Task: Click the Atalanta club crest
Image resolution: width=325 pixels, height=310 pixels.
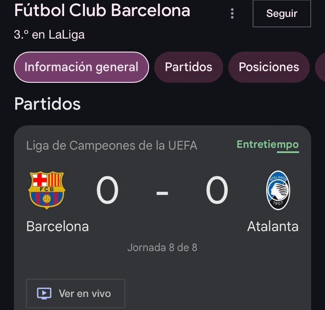Action: click(278, 190)
